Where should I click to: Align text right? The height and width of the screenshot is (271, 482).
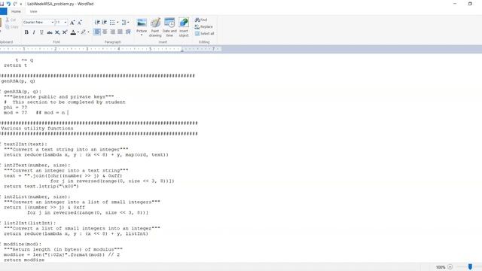click(112, 32)
